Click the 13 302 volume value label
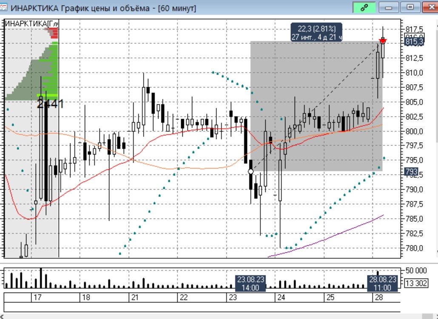 [x=416, y=283]
